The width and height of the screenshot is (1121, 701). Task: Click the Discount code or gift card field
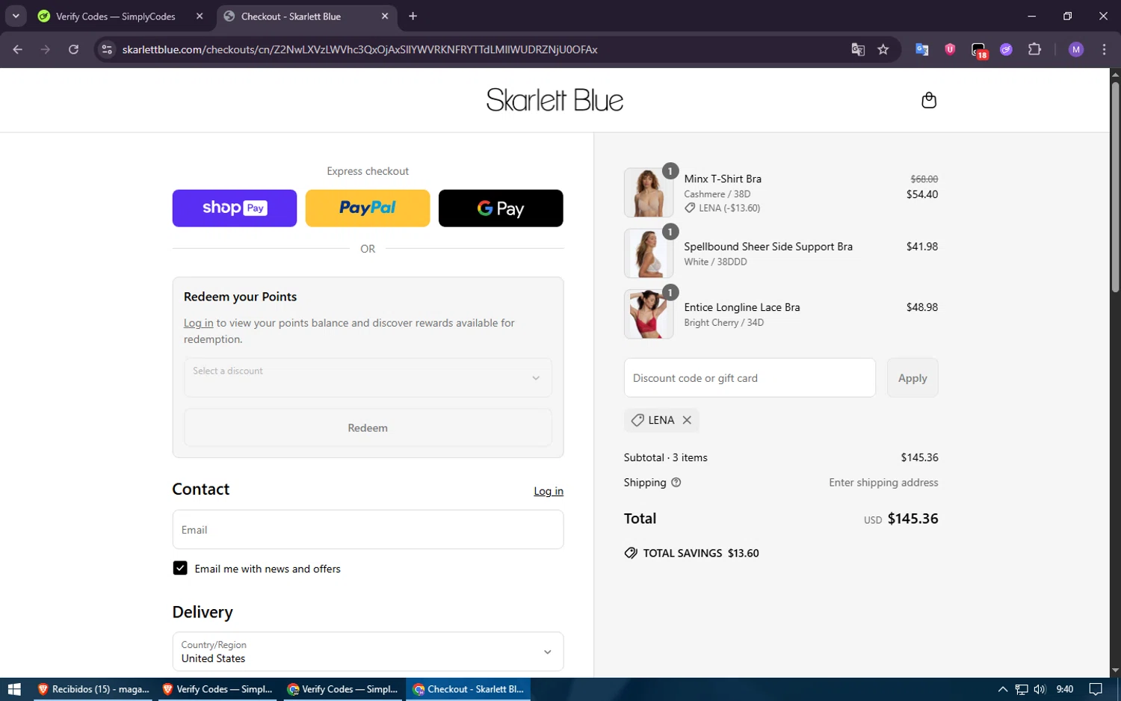pyautogui.click(x=750, y=377)
